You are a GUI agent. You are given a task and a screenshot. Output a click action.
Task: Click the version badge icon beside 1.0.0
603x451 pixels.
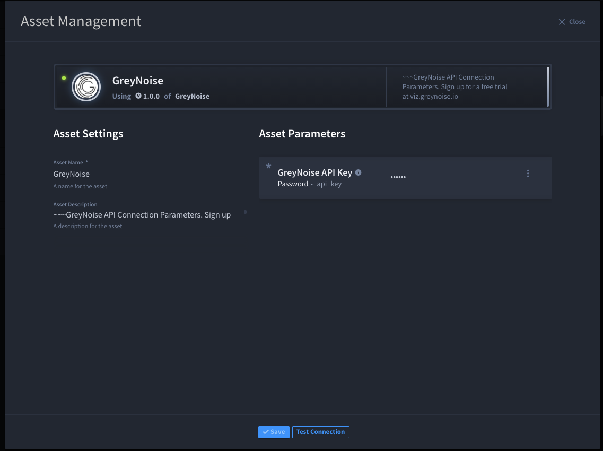click(138, 96)
